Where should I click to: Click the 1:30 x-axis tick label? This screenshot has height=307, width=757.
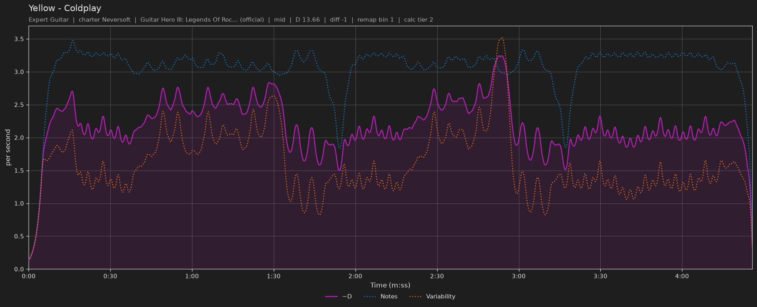coord(274,276)
